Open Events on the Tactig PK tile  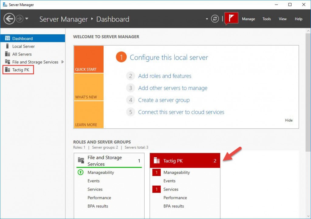(169, 181)
